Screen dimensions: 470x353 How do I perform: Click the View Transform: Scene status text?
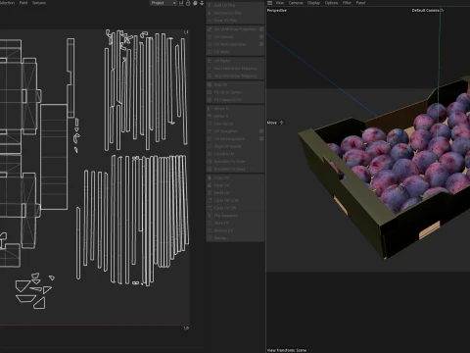coord(287,350)
